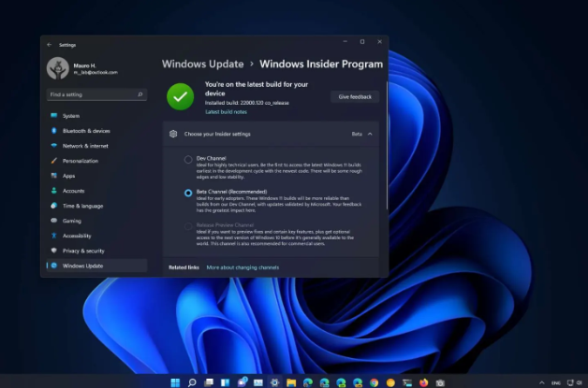Open the Camera app from the taskbar
This screenshot has width=588, height=388.
[440, 382]
